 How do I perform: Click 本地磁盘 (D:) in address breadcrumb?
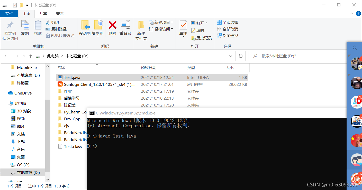pos(77,56)
